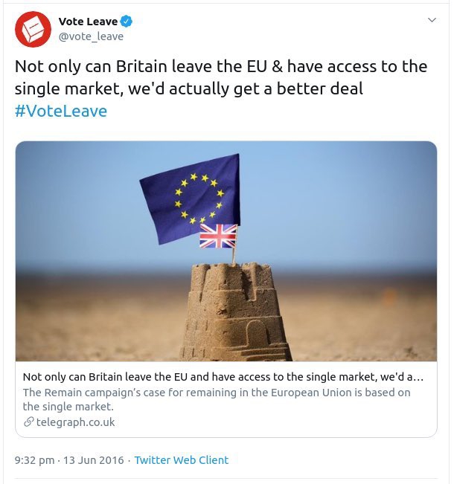This screenshot has width=454, height=484.
Task: Open the article card headline
Action: point(223,376)
